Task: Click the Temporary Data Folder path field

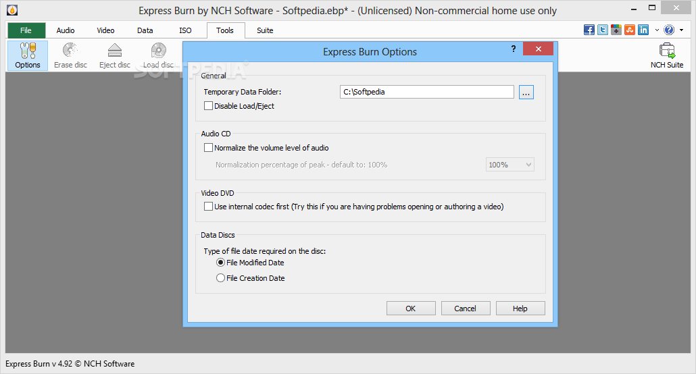Action: tap(427, 92)
